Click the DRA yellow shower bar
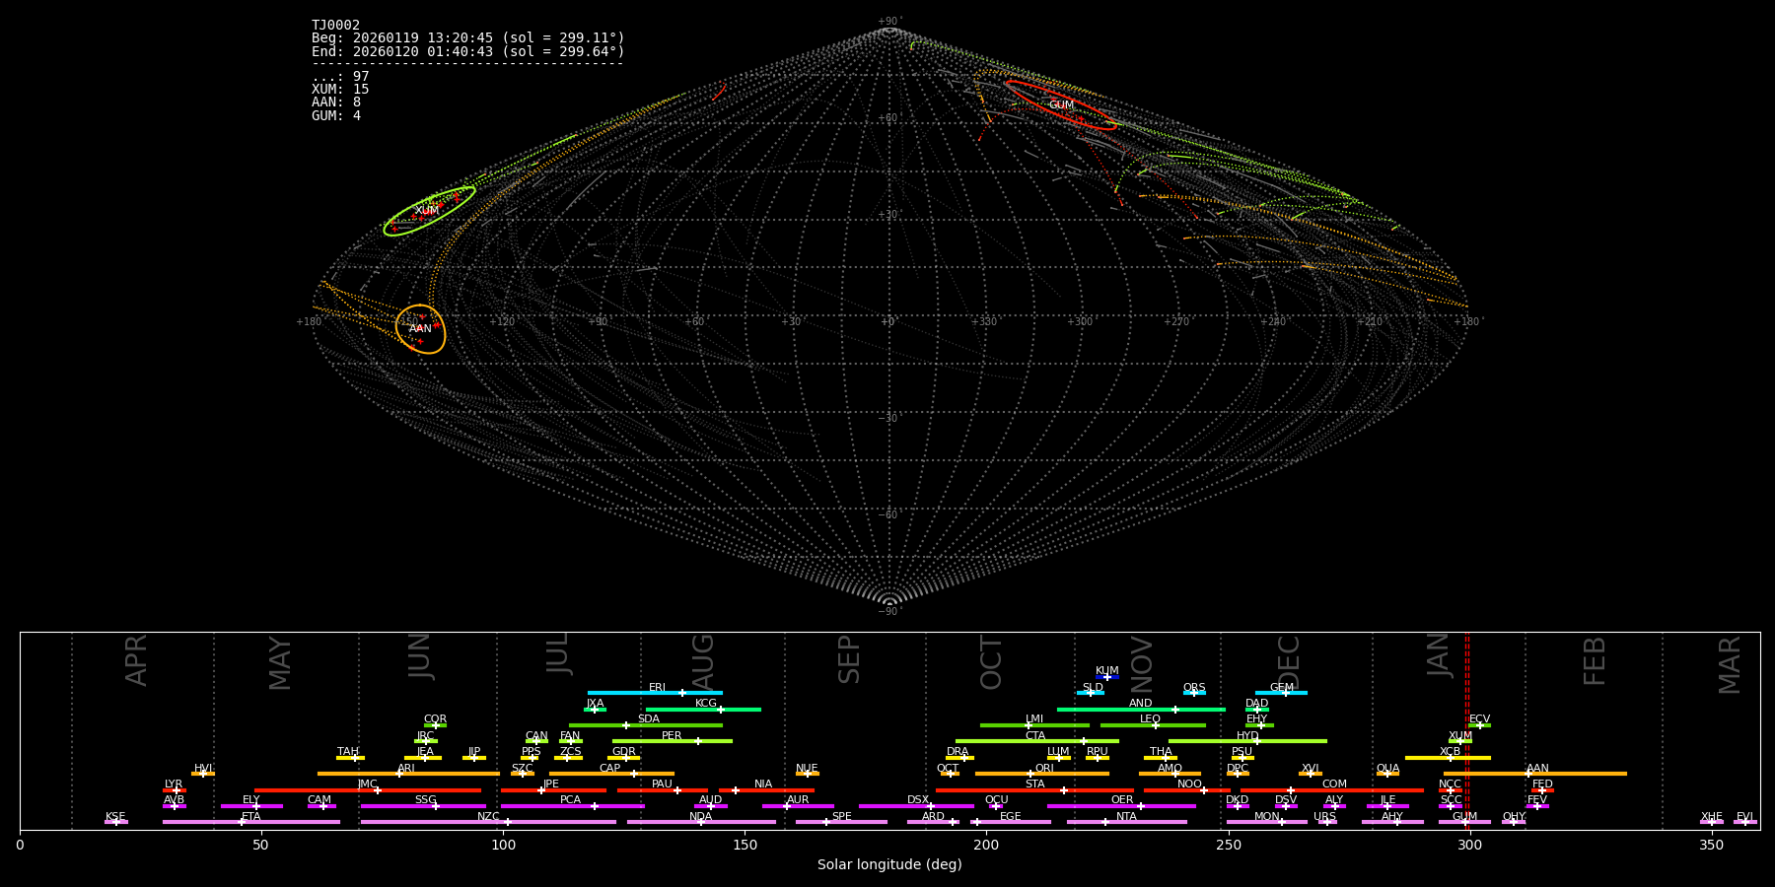The height and width of the screenshot is (887, 1775). point(959,758)
